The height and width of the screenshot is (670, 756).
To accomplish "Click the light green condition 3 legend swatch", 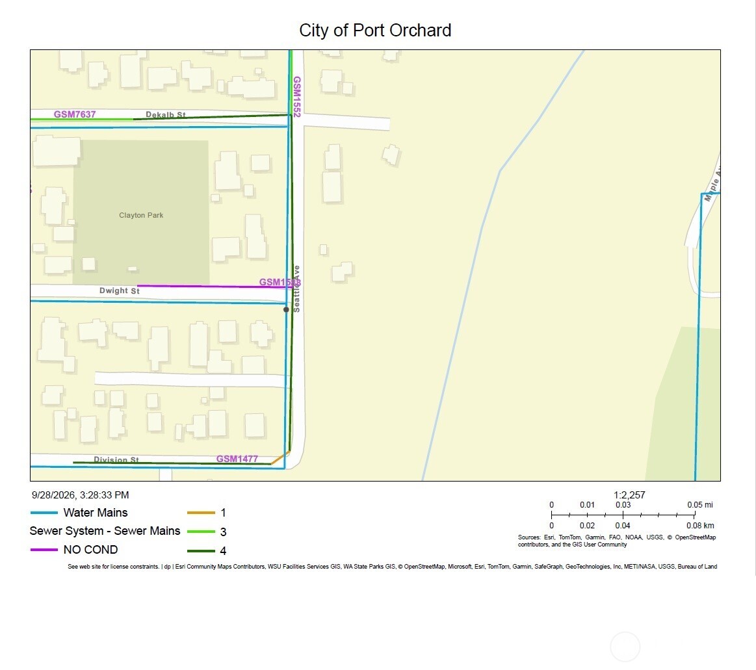I will [x=201, y=531].
